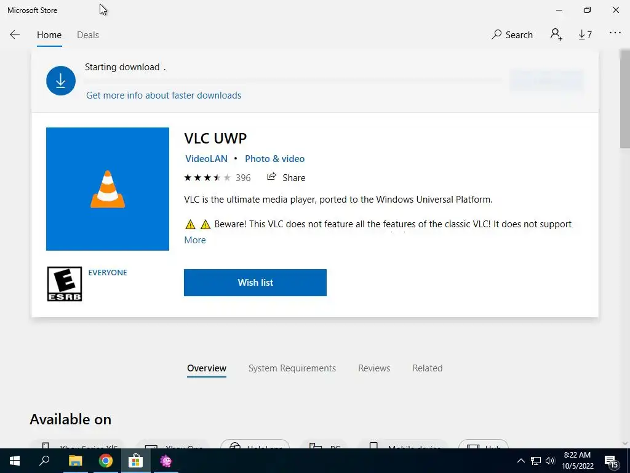Launch Google Chrome from taskbar
Screen dimensions: 630x473
point(105,461)
